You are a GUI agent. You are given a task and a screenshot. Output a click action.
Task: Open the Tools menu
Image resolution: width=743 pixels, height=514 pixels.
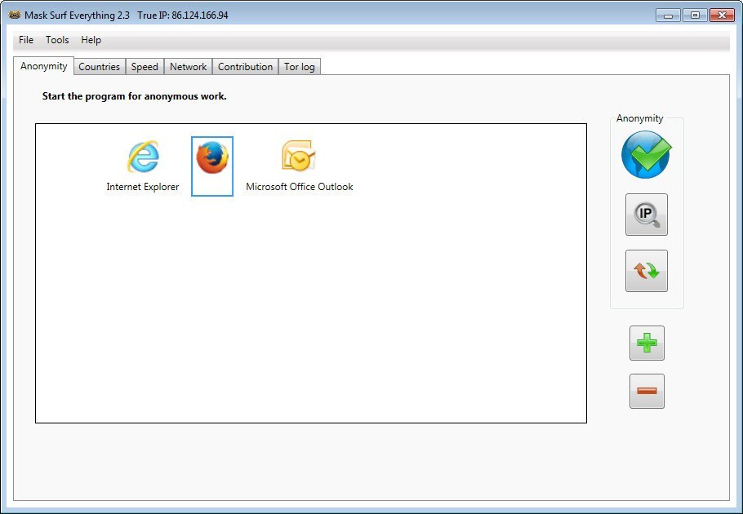click(57, 40)
